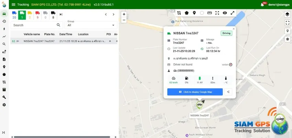Viewport: 292px width, 138px height.
Task: Open the wrench maintenance icon in sidebar
Action: [4, 97]
